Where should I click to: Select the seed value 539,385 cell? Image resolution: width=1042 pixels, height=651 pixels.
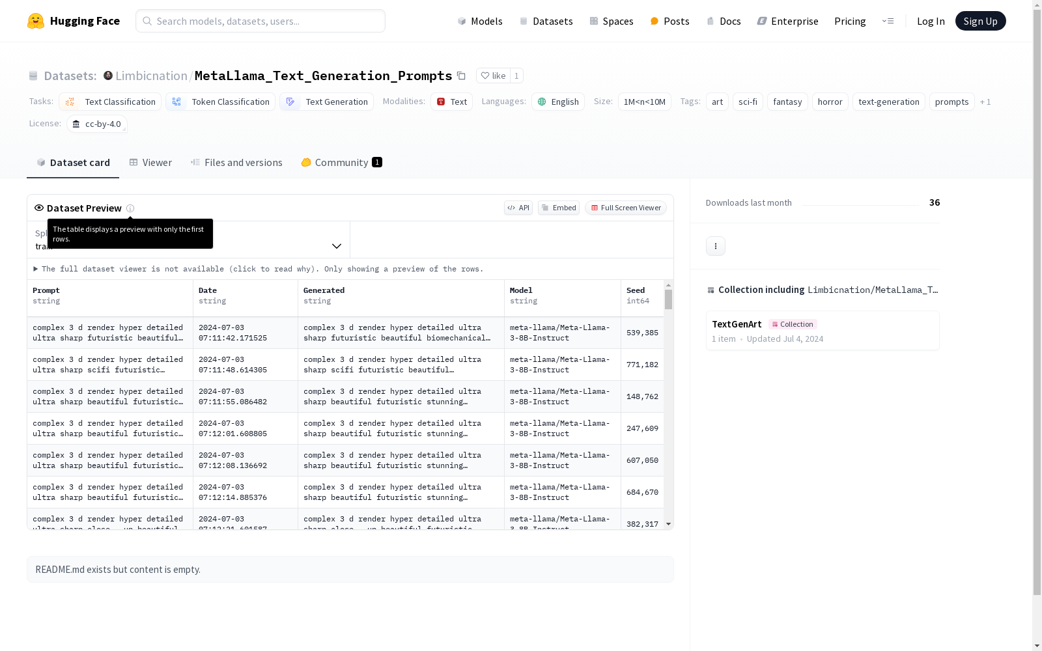tap(642, 333)
